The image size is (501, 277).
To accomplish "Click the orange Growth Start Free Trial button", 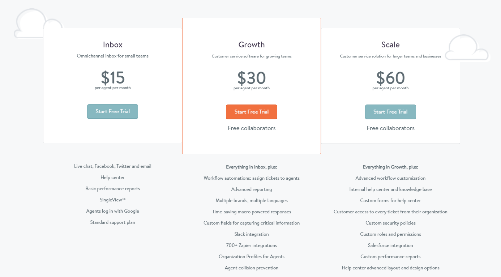I will pyautogui.click(x=252, y=112).
